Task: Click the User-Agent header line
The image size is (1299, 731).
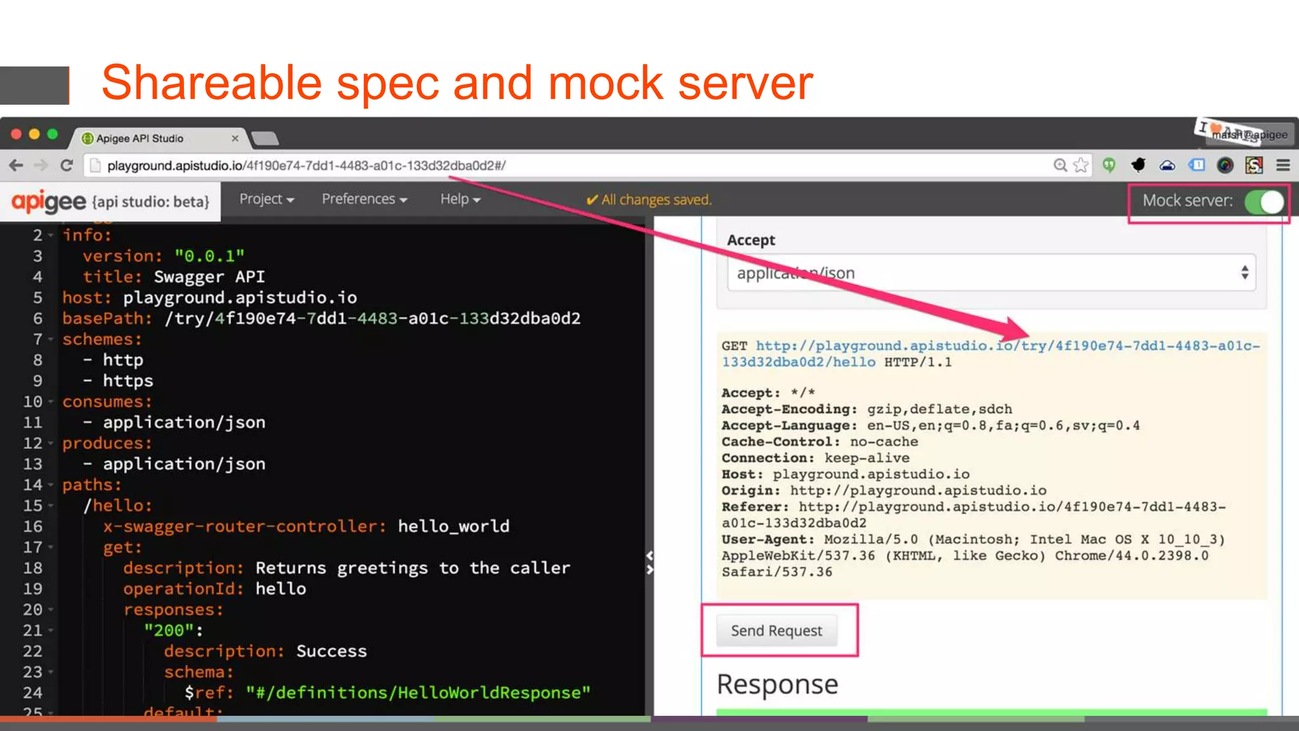Action: (974, 556)
